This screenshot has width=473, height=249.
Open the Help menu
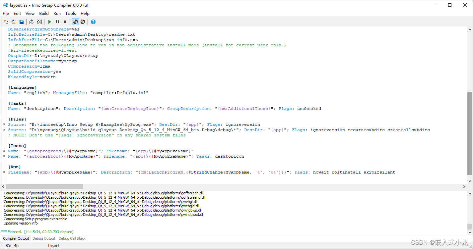point(85,13)
